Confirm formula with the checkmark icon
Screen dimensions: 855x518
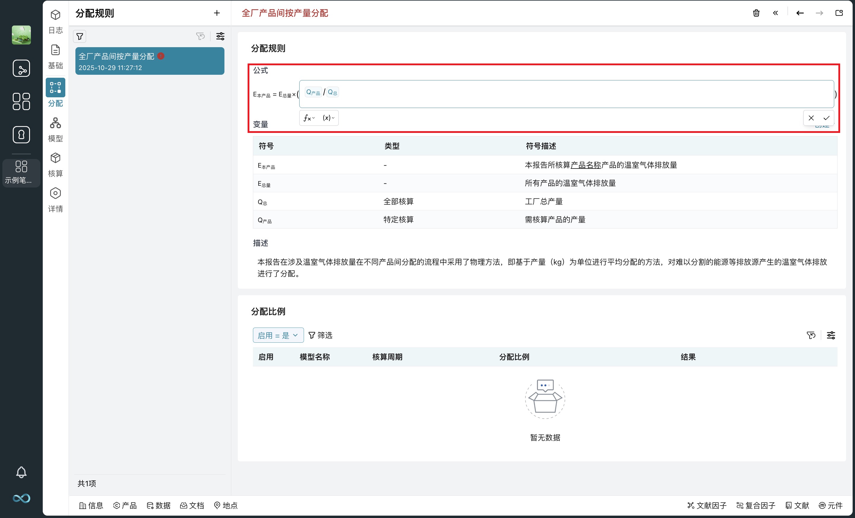click(x=826, y=118)
